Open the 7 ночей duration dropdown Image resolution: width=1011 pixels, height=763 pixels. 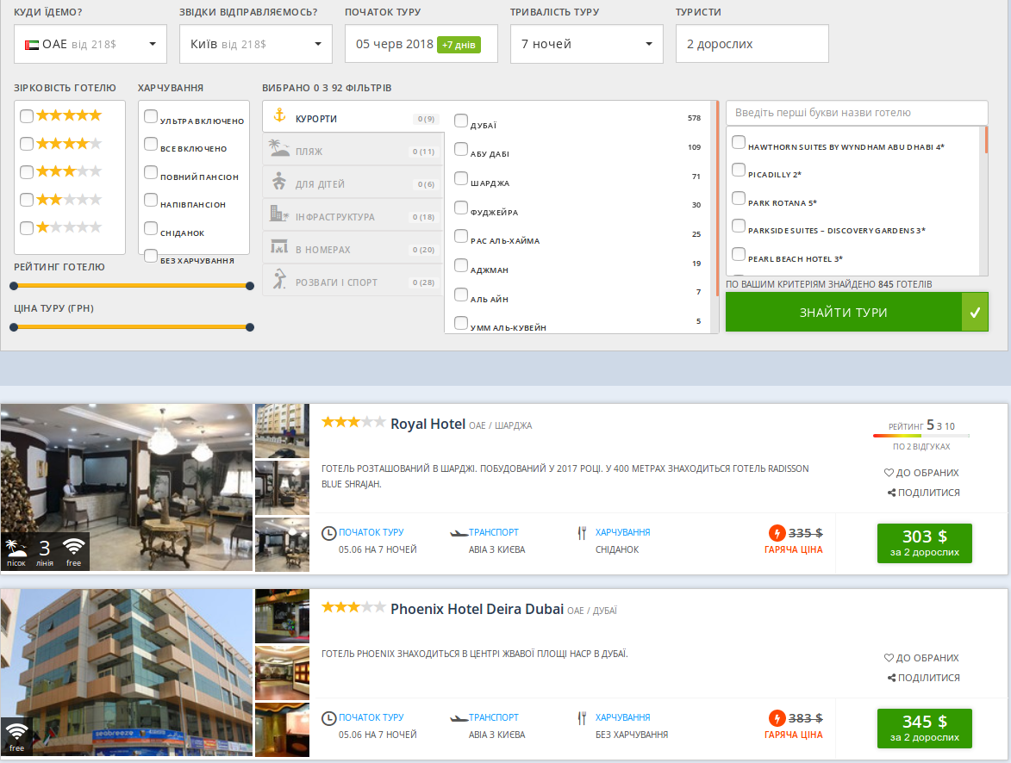(586, 44)
